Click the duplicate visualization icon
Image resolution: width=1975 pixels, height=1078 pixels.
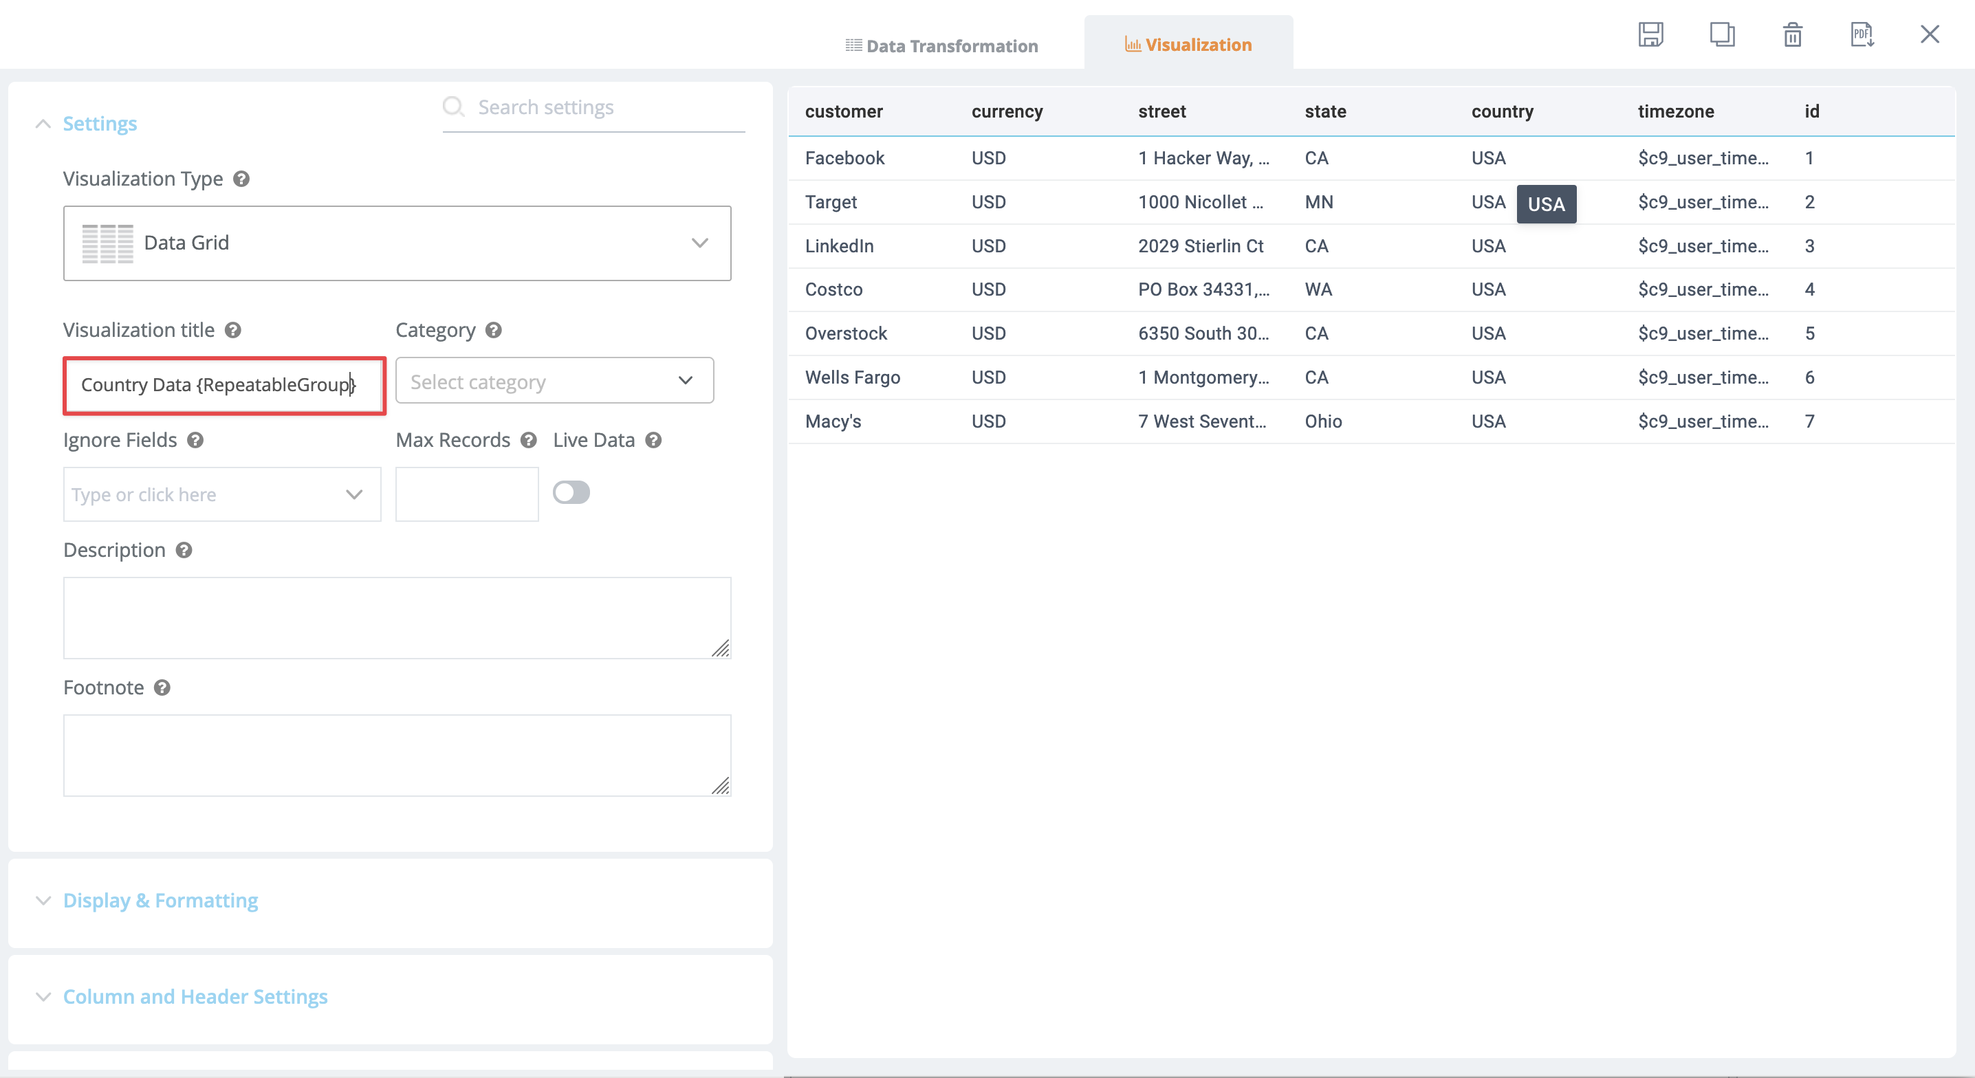pyautogui.click(x=1723, y=34)
